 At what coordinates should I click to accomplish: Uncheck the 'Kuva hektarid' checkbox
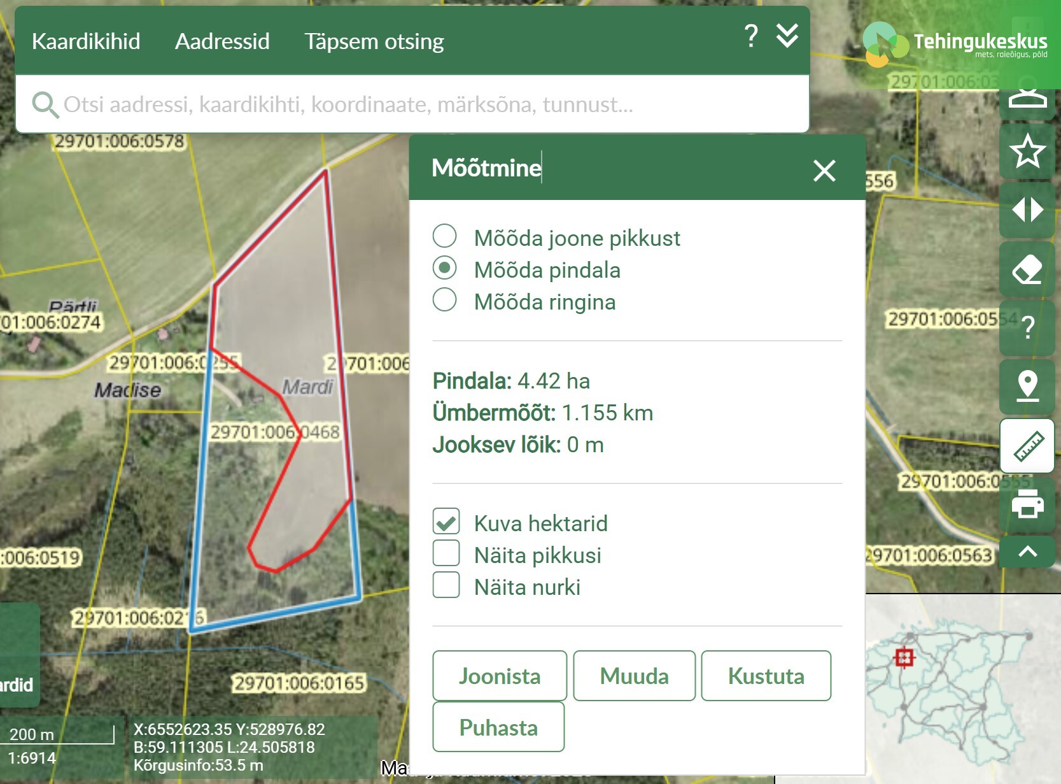(x=446, y=522)
